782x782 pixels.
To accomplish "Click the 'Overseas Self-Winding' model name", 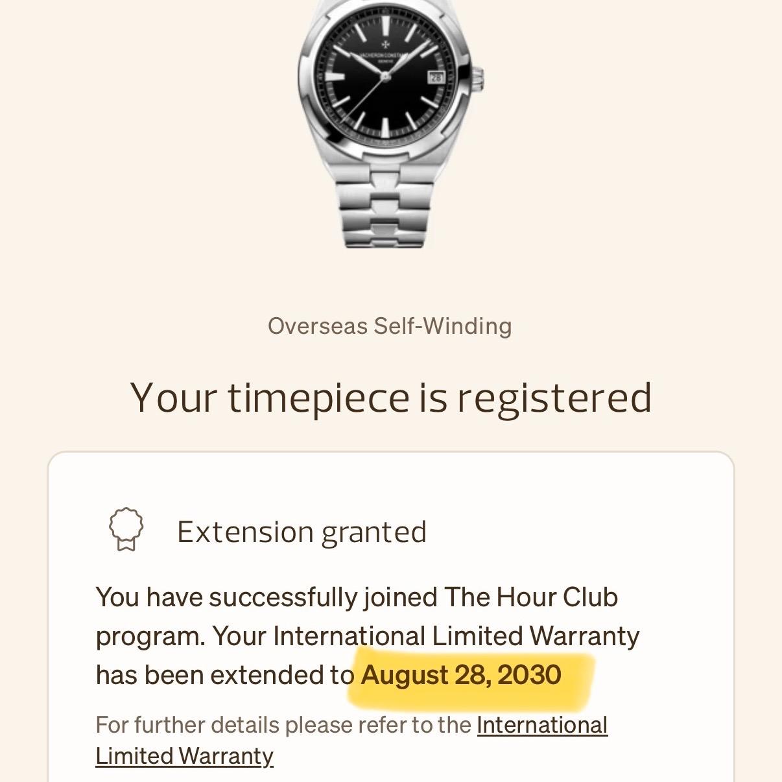I will point(390,326).
